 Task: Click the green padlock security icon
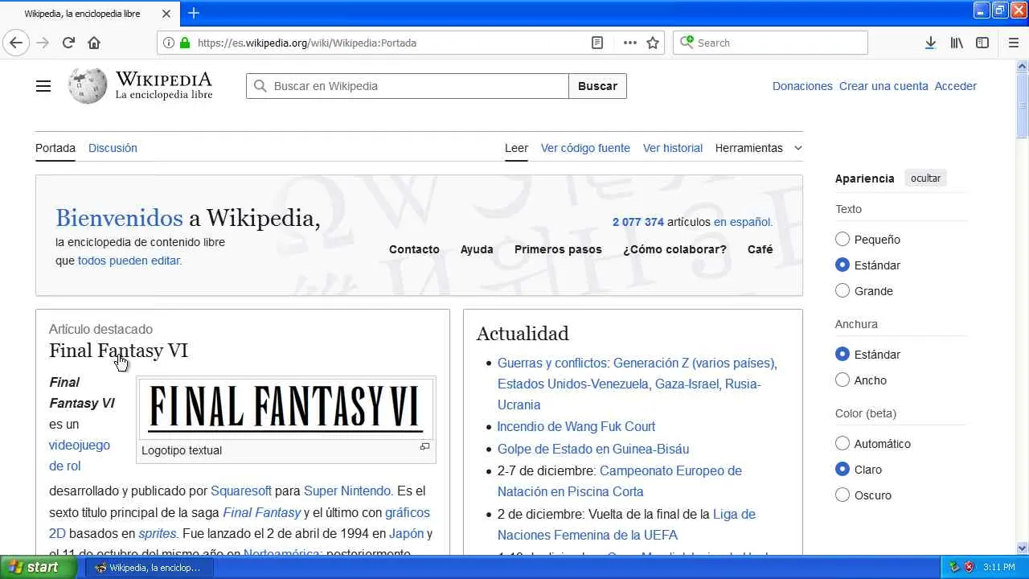185,43
